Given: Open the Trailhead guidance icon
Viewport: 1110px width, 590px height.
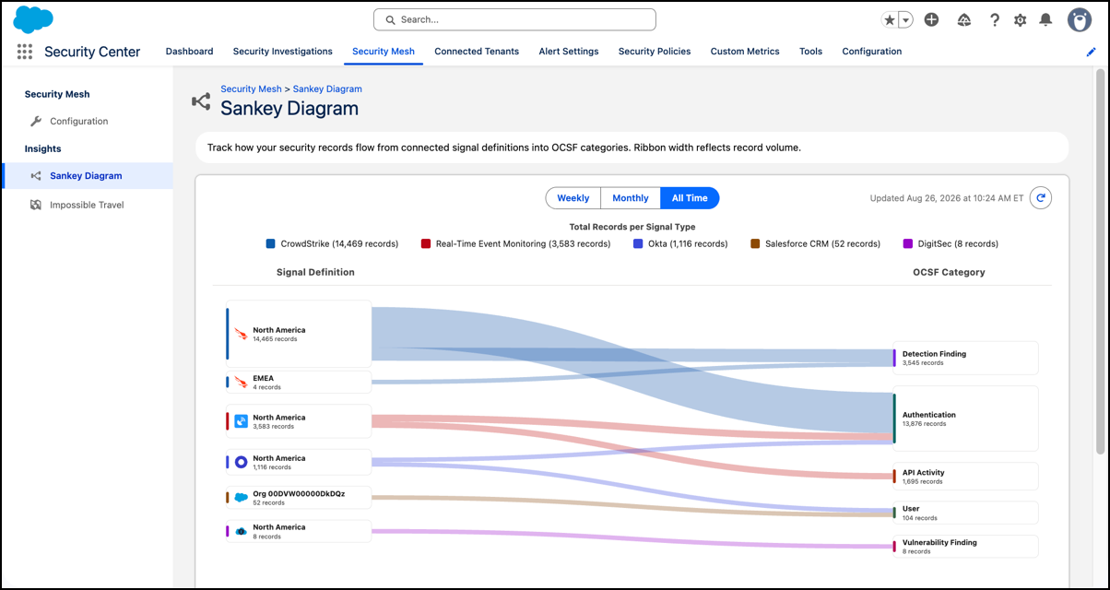Looking at the screenshot, I should (x=963, y=19).
